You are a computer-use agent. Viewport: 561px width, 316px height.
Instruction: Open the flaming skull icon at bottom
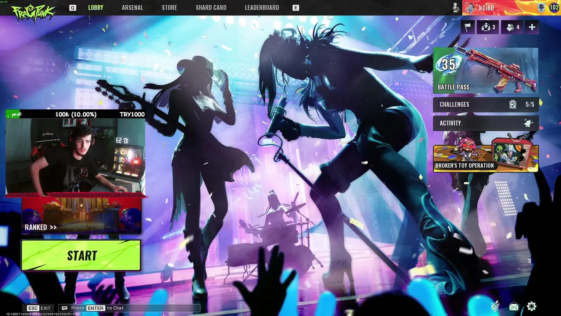(495, 306)
